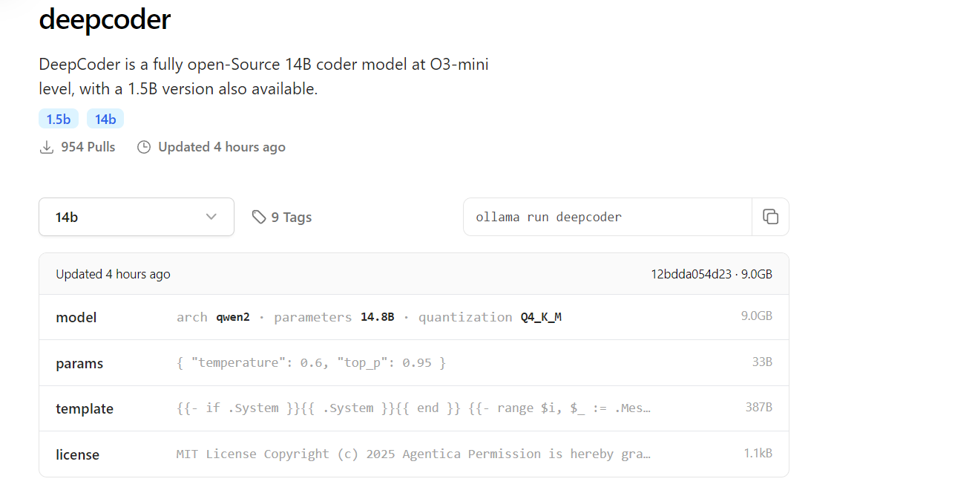
Task: Copy the ollama run deepcoder command
Action: click(770, 217)
